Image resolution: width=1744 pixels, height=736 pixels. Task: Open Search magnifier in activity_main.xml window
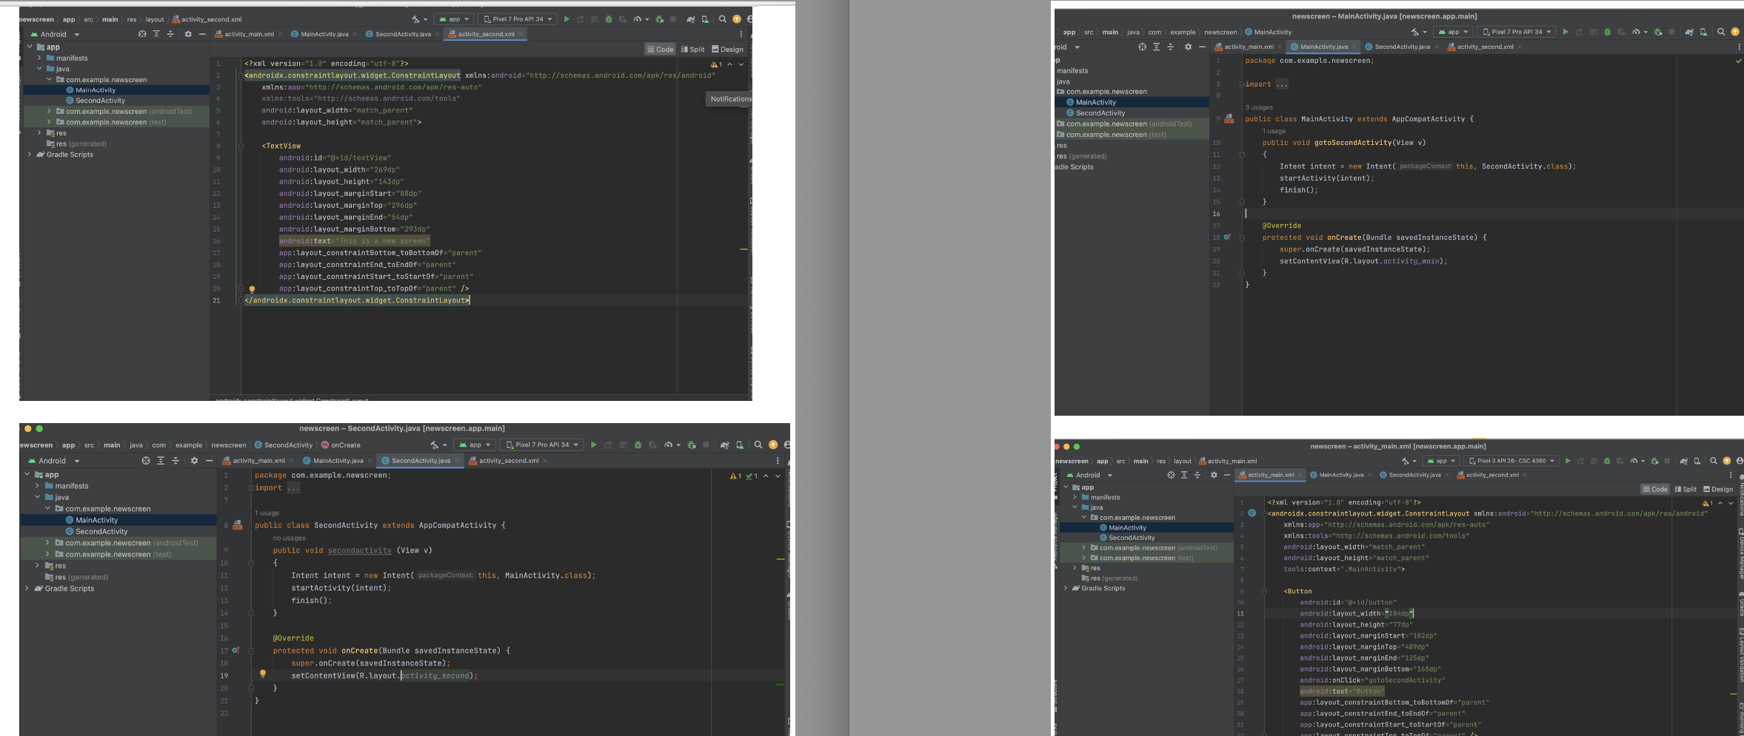(x=1714, y=461)
